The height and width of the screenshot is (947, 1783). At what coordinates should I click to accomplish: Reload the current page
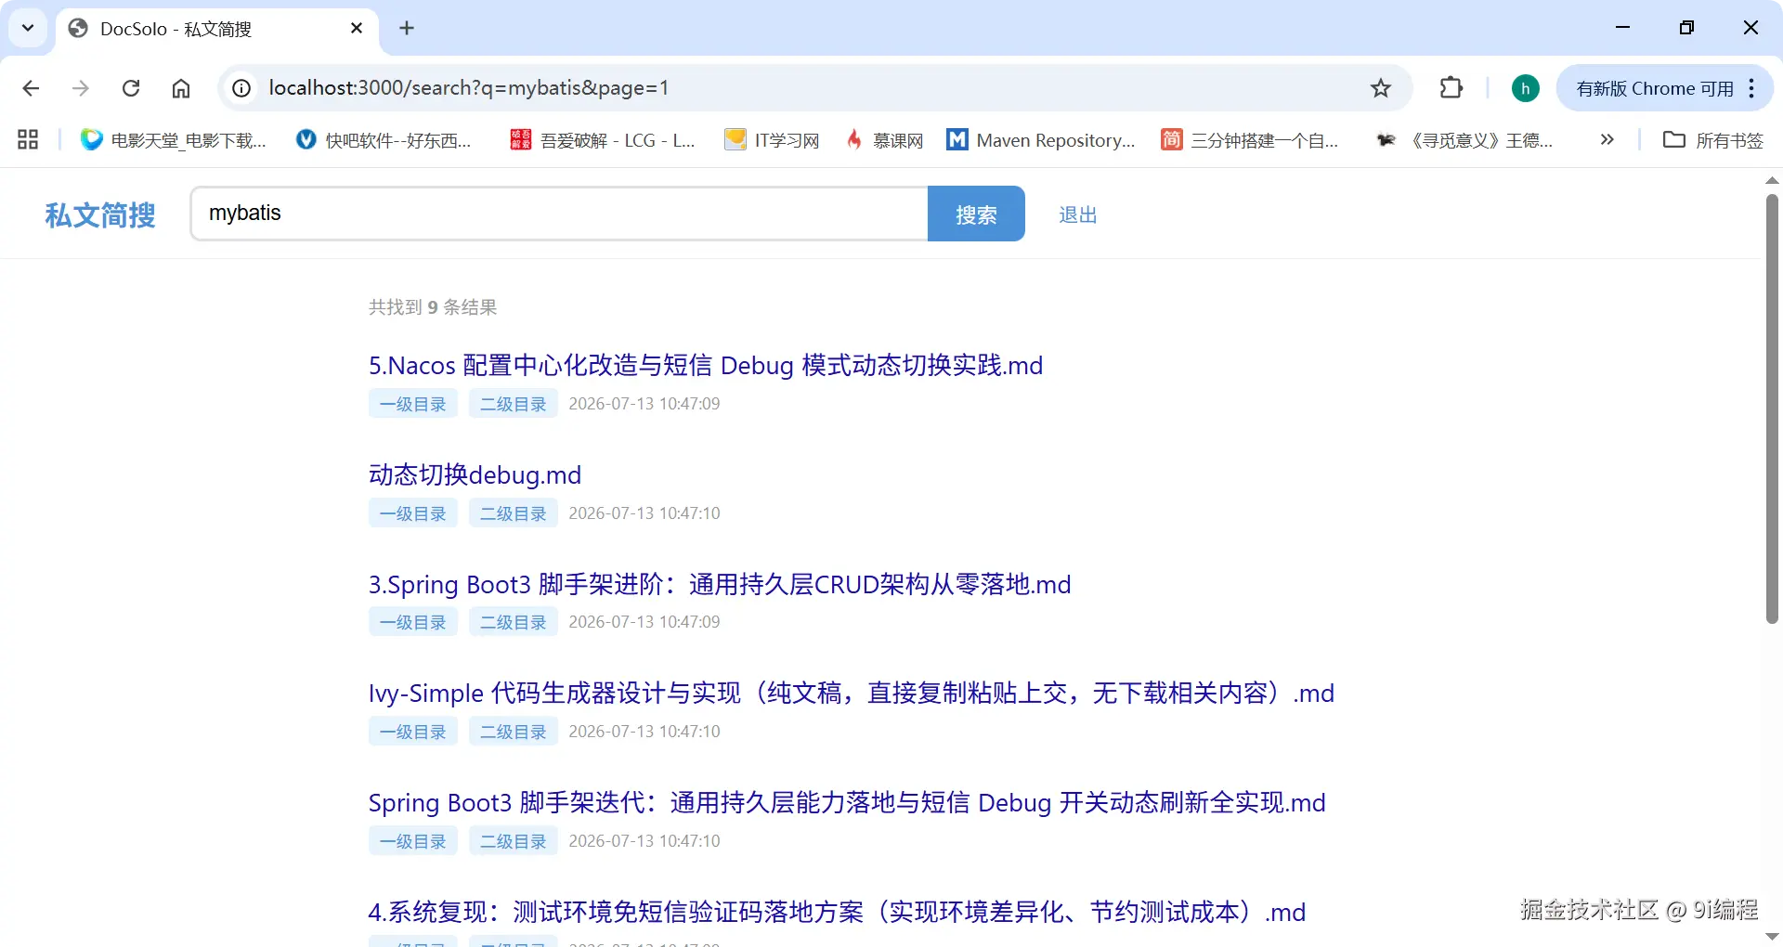coord(131,88)
